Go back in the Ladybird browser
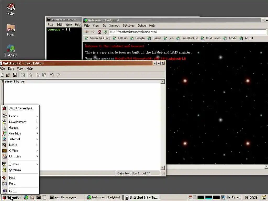This screenshot has width=268, height=201. tap(87, 32)
